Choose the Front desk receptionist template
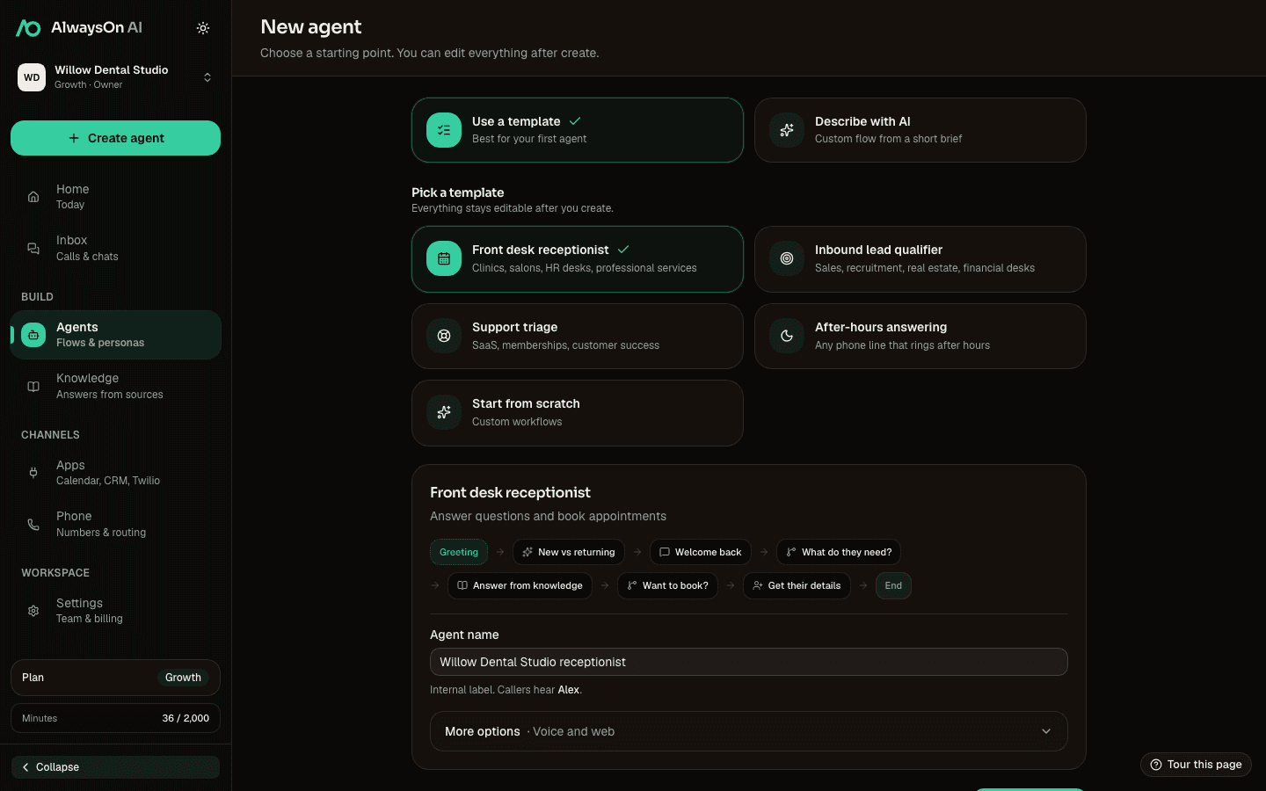This screenshot has width=1266, height=791. [578, 259]
